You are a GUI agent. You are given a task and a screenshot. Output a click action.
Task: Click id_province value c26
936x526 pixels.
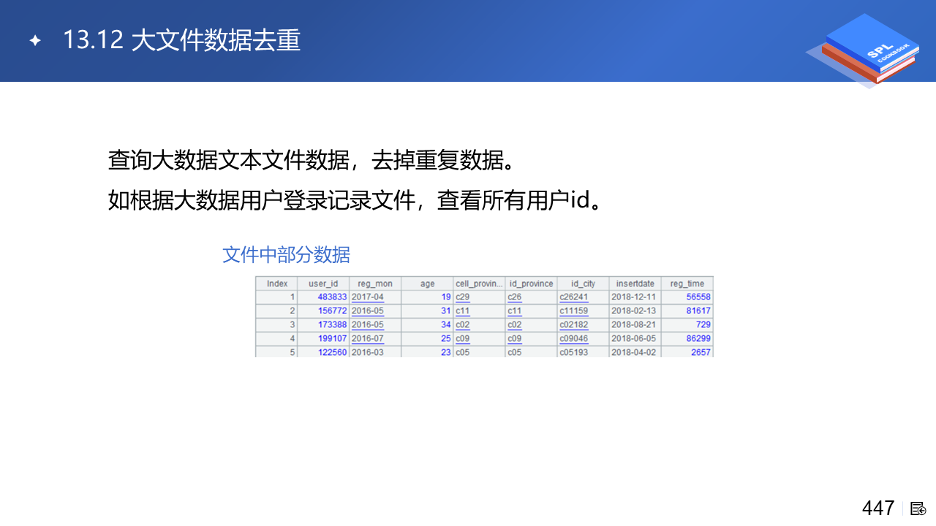[515, 297]
